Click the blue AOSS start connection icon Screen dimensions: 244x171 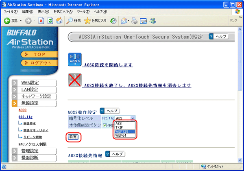tap(75, 59)
